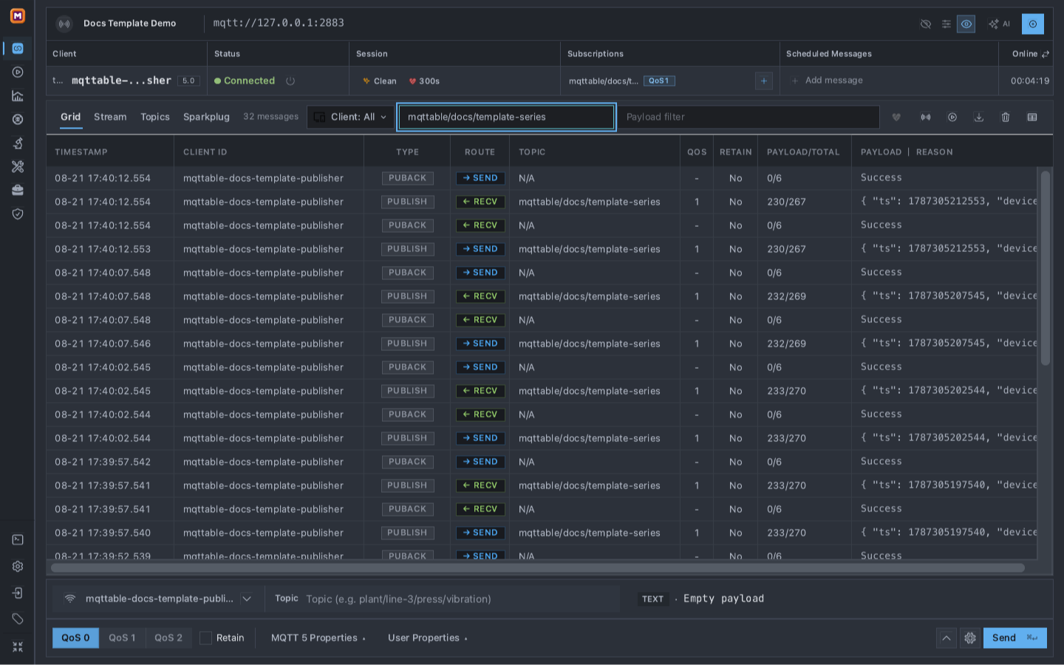Open the AI assistant button
The width and height of the screenshot is (1064, 665).
pyautogui.click(x=999, y=24)
